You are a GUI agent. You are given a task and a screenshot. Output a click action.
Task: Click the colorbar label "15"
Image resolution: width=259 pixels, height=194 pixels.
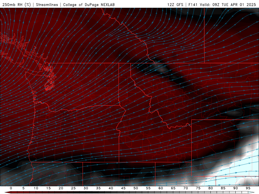[48, 188]
